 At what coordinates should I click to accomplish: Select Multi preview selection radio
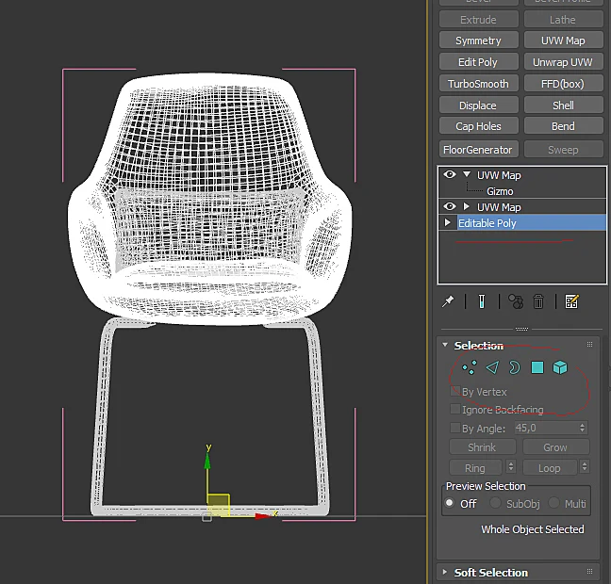(553, 503)
